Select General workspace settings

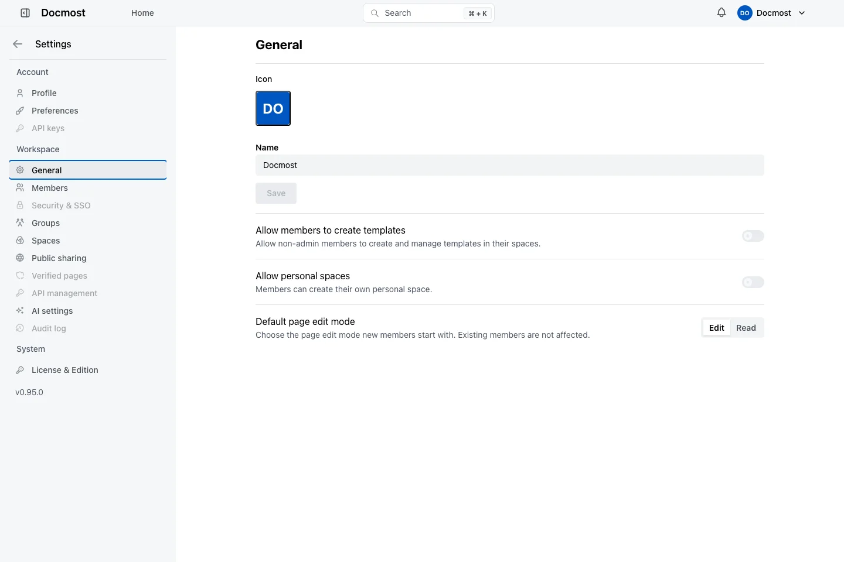coord(88,170)
